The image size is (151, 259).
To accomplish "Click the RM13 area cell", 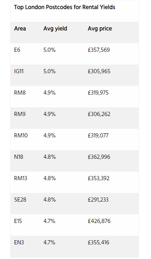I will pyautogui.click(x=21, y=178).
